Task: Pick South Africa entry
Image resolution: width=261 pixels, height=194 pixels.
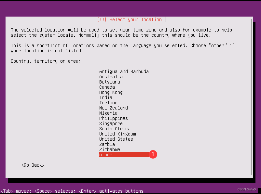Action: 115,129
